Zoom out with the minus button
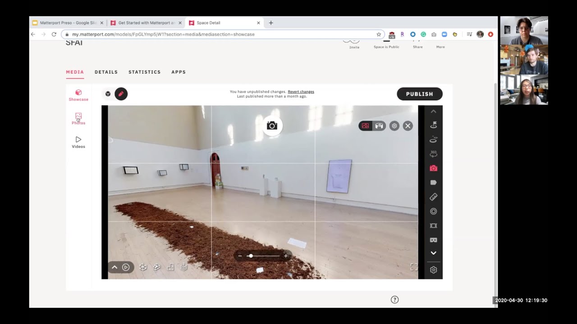Viewport: 577px width, 324px height. tap(240, 256)
